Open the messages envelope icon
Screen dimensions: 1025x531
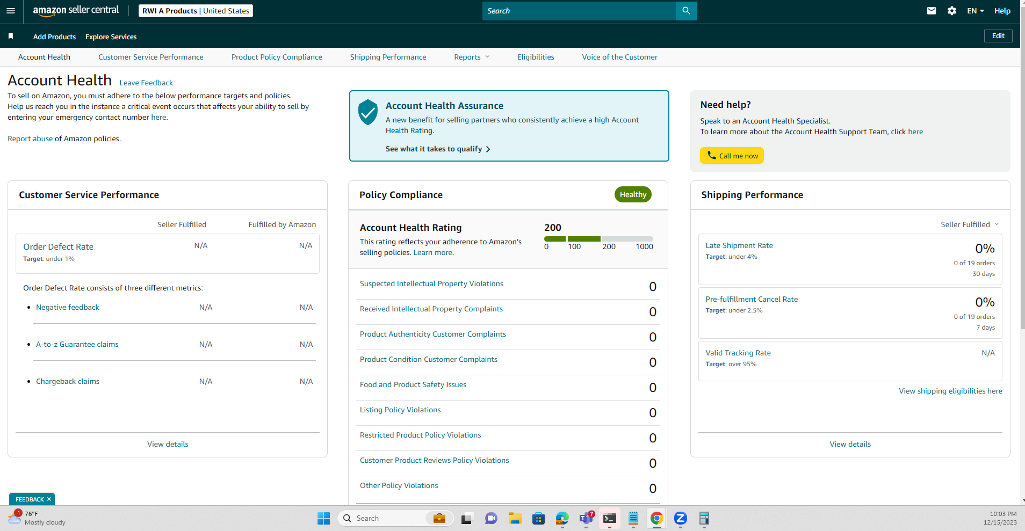pos(932,11)
